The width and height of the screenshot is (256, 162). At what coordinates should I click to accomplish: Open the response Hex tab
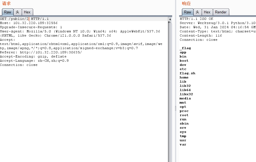tap(207, 12)
